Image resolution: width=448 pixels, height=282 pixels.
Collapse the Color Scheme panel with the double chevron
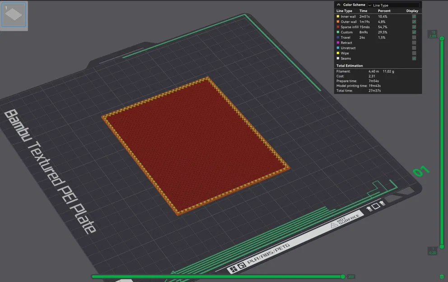(x=339, y=5)
